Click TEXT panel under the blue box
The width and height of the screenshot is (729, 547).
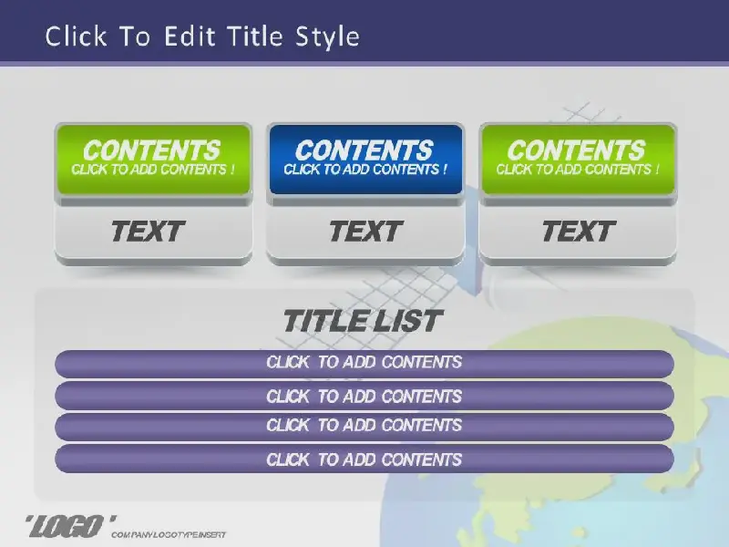point(364,232)
